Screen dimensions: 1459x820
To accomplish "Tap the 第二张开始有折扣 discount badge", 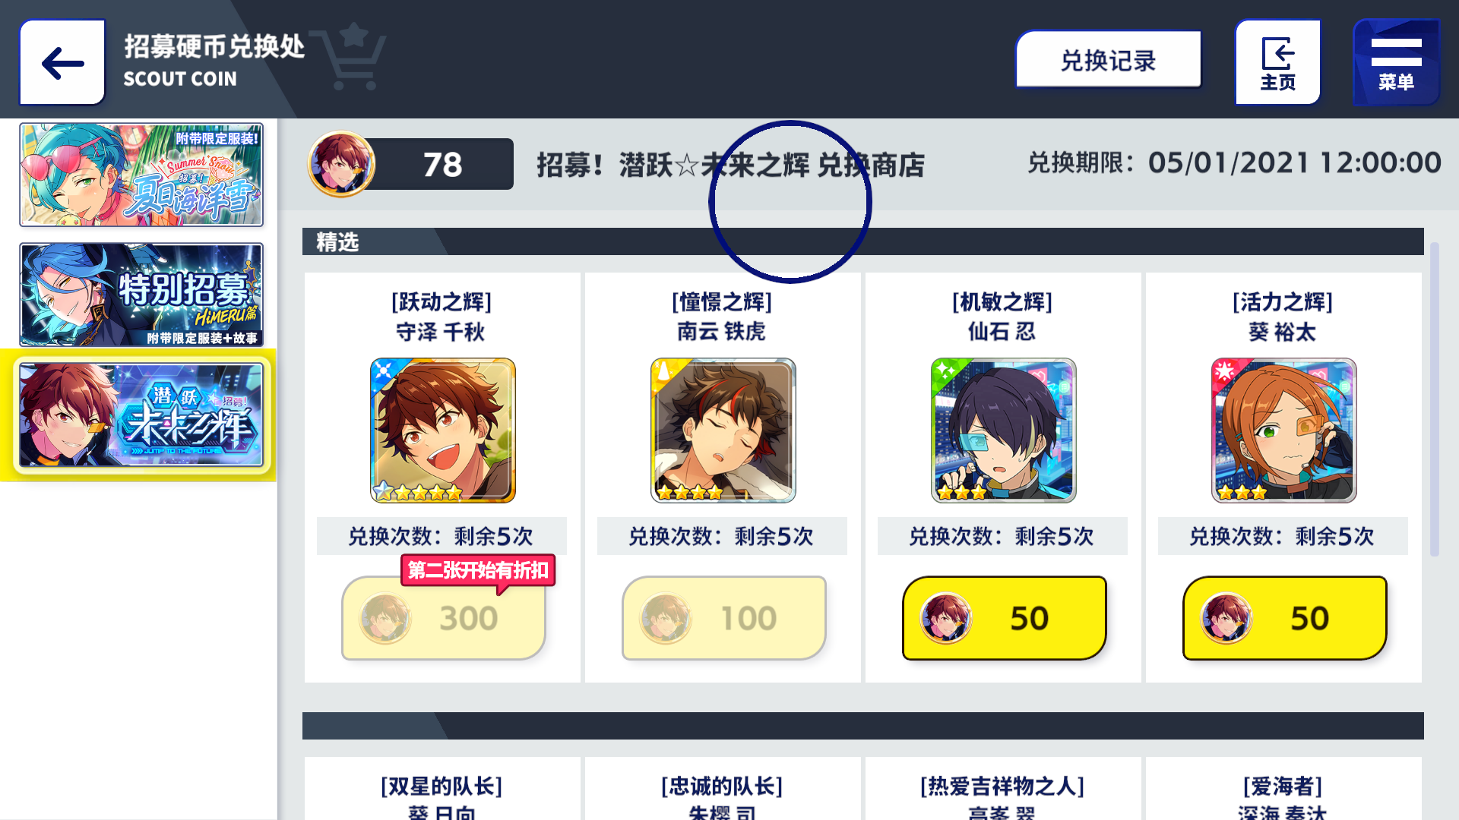I will (478, 571).
